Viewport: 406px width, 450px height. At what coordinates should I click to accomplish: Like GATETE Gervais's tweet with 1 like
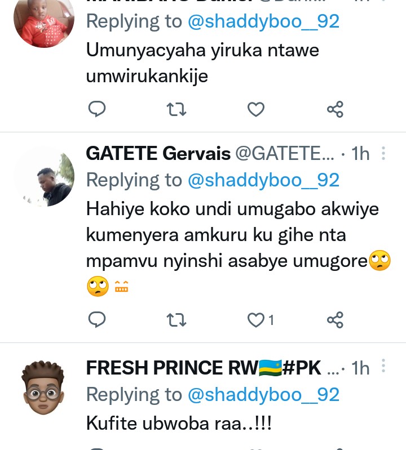click(x=257, y=320)
